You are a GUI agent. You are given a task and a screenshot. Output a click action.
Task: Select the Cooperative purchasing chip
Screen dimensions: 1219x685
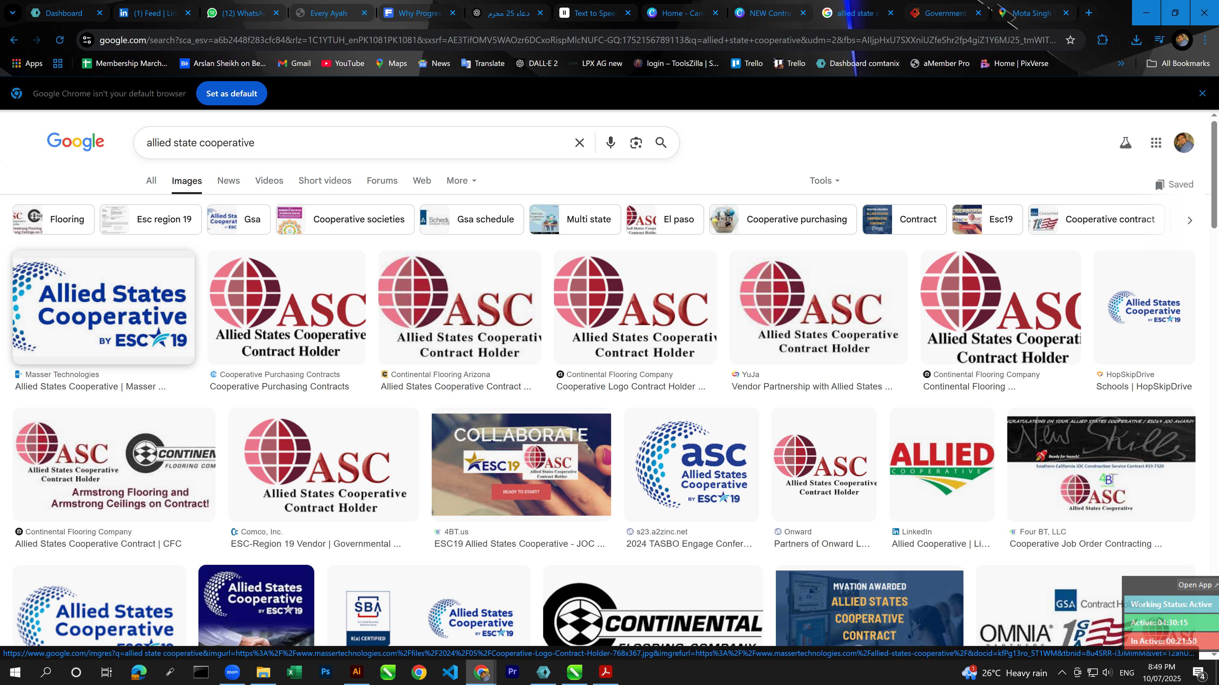click(x=783, y=219)
